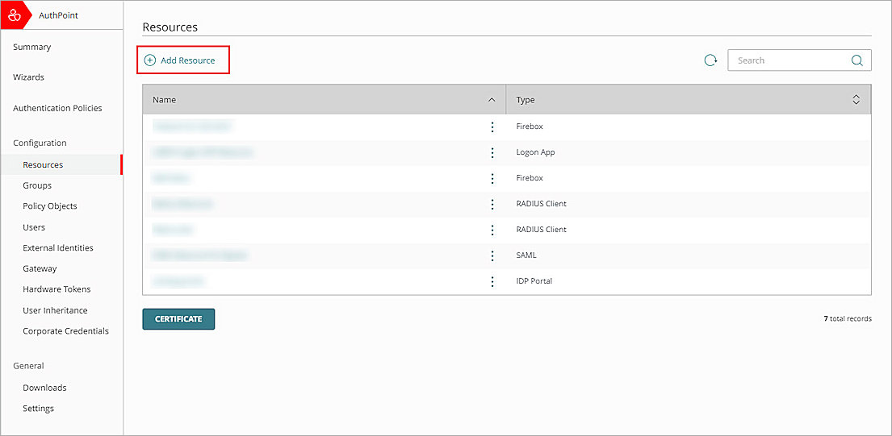The height and width of the screenshot is (436, 892).
Task: Open kebab menu for Logon App row
Action: point(492,152)
